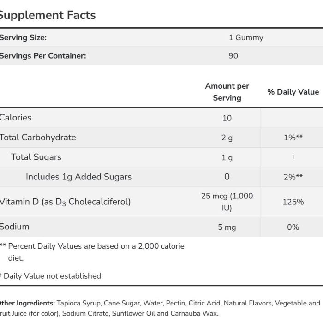Select the Sodium row label
Screen dimensions: 323x323
(x=14, y=227)
